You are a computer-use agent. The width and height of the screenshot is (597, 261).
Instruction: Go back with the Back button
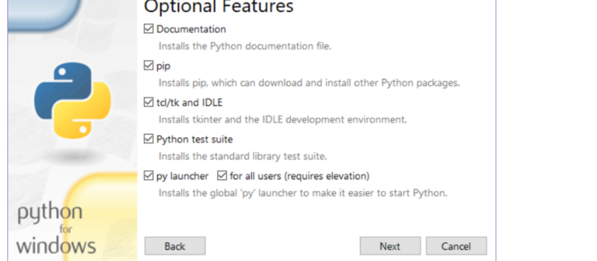click(175, 246)
